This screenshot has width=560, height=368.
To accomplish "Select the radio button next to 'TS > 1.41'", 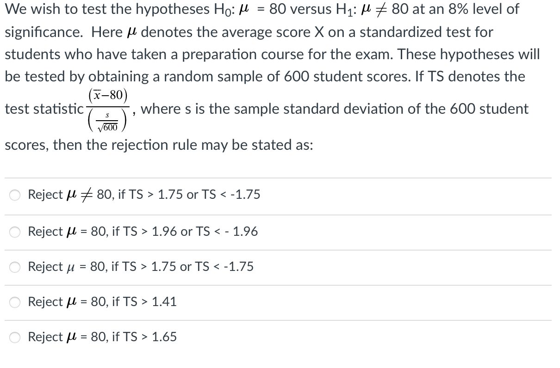I will [14, 301].
